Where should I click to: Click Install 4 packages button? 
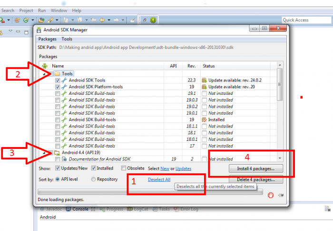point(256,168)
